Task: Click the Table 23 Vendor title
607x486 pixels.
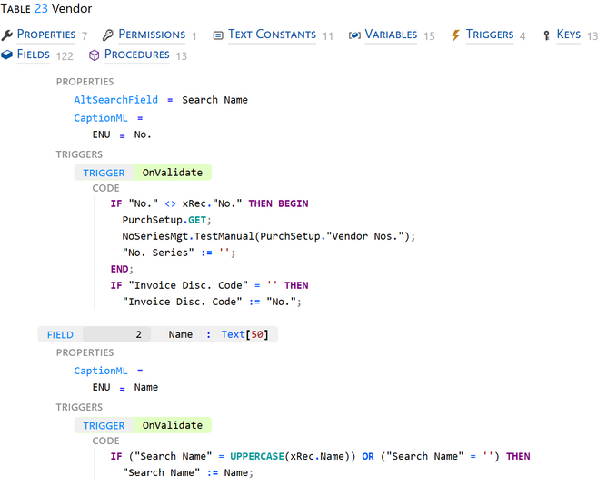Action: [x=46, y=8]
